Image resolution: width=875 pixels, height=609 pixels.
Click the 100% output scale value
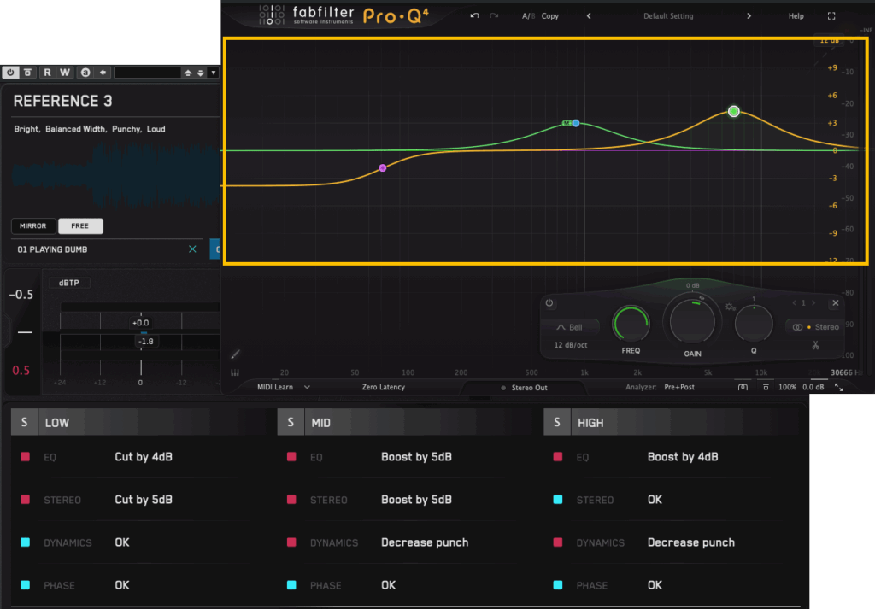pos(787,387)
